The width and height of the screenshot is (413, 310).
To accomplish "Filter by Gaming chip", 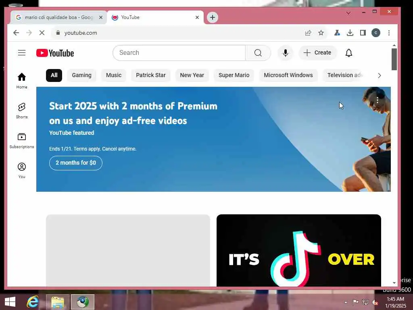I will click(81, 75).
